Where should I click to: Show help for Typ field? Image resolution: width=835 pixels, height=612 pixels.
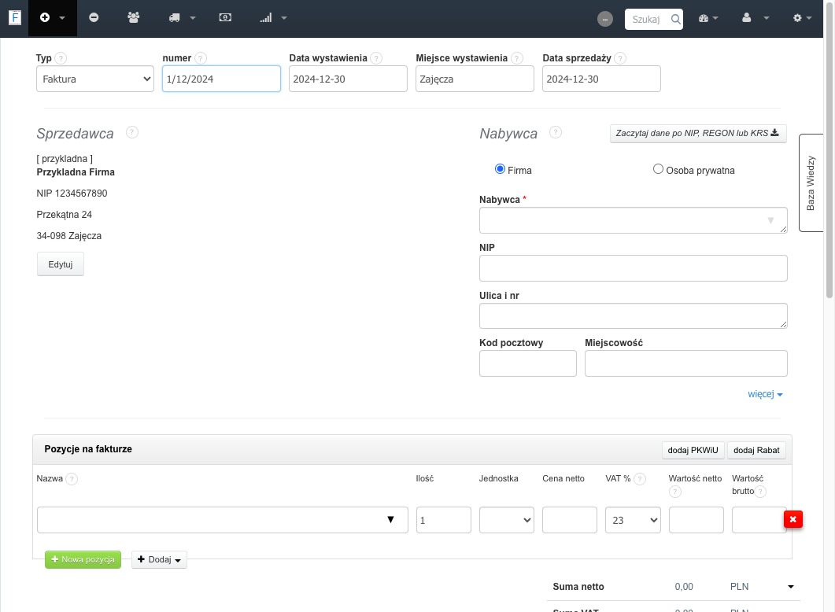tap(61, 58)
